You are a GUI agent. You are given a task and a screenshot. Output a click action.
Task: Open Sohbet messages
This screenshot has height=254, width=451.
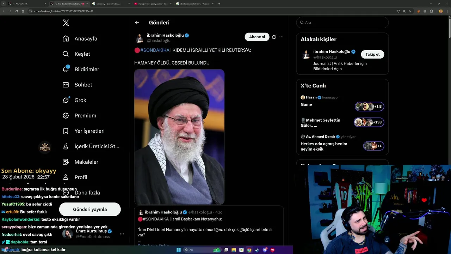[x=77, y=85]
